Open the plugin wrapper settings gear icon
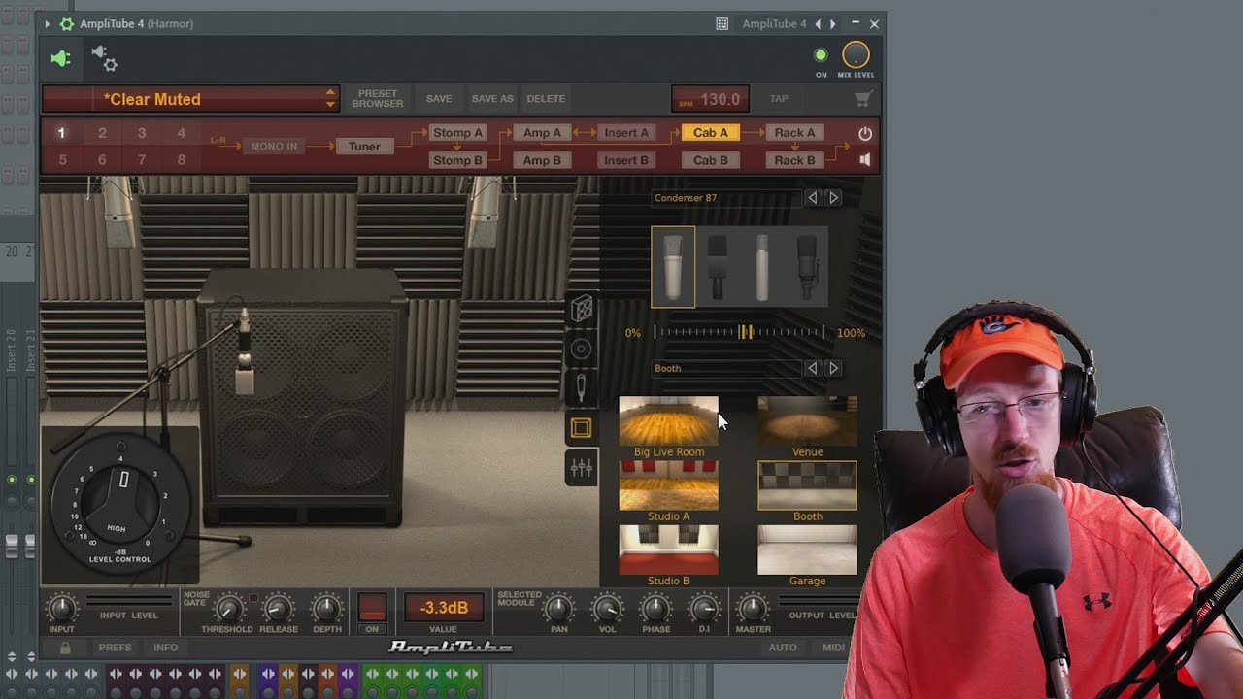The image size is (1243, 699). (x=104, y=59)
